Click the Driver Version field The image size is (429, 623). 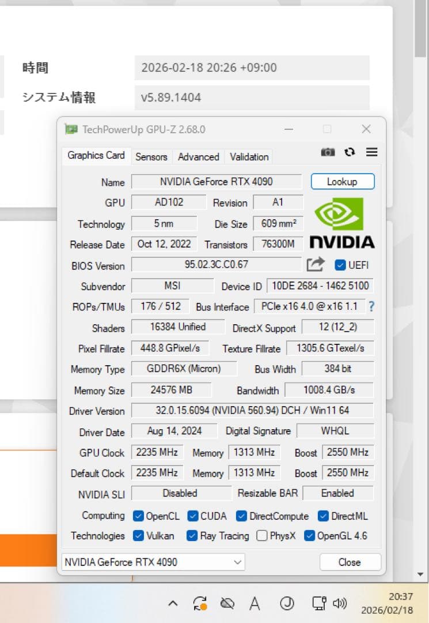coord(252,410)
